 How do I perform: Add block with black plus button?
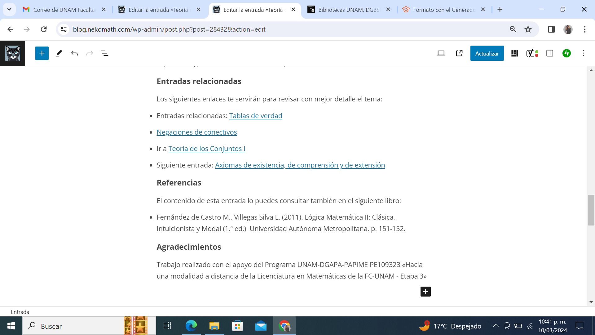tap(425, 292)
